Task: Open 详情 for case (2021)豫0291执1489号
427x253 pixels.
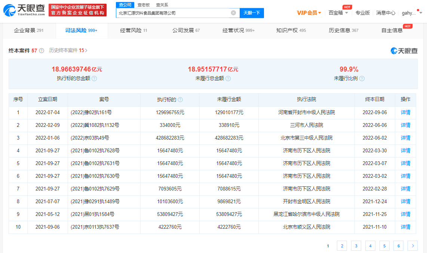Action: (405, 201)
